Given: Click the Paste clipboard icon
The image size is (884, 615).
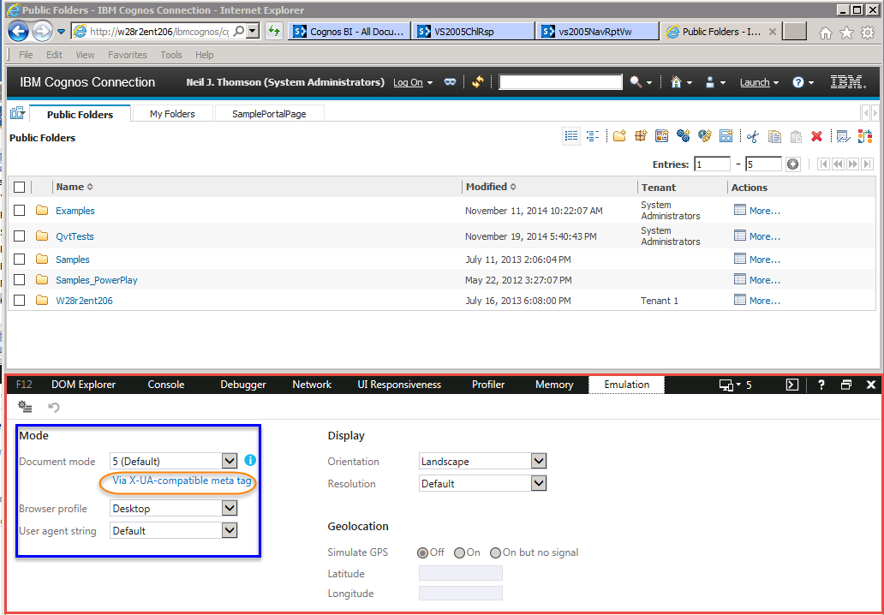Looking at the screenshot, I should [x=796, y=136].
